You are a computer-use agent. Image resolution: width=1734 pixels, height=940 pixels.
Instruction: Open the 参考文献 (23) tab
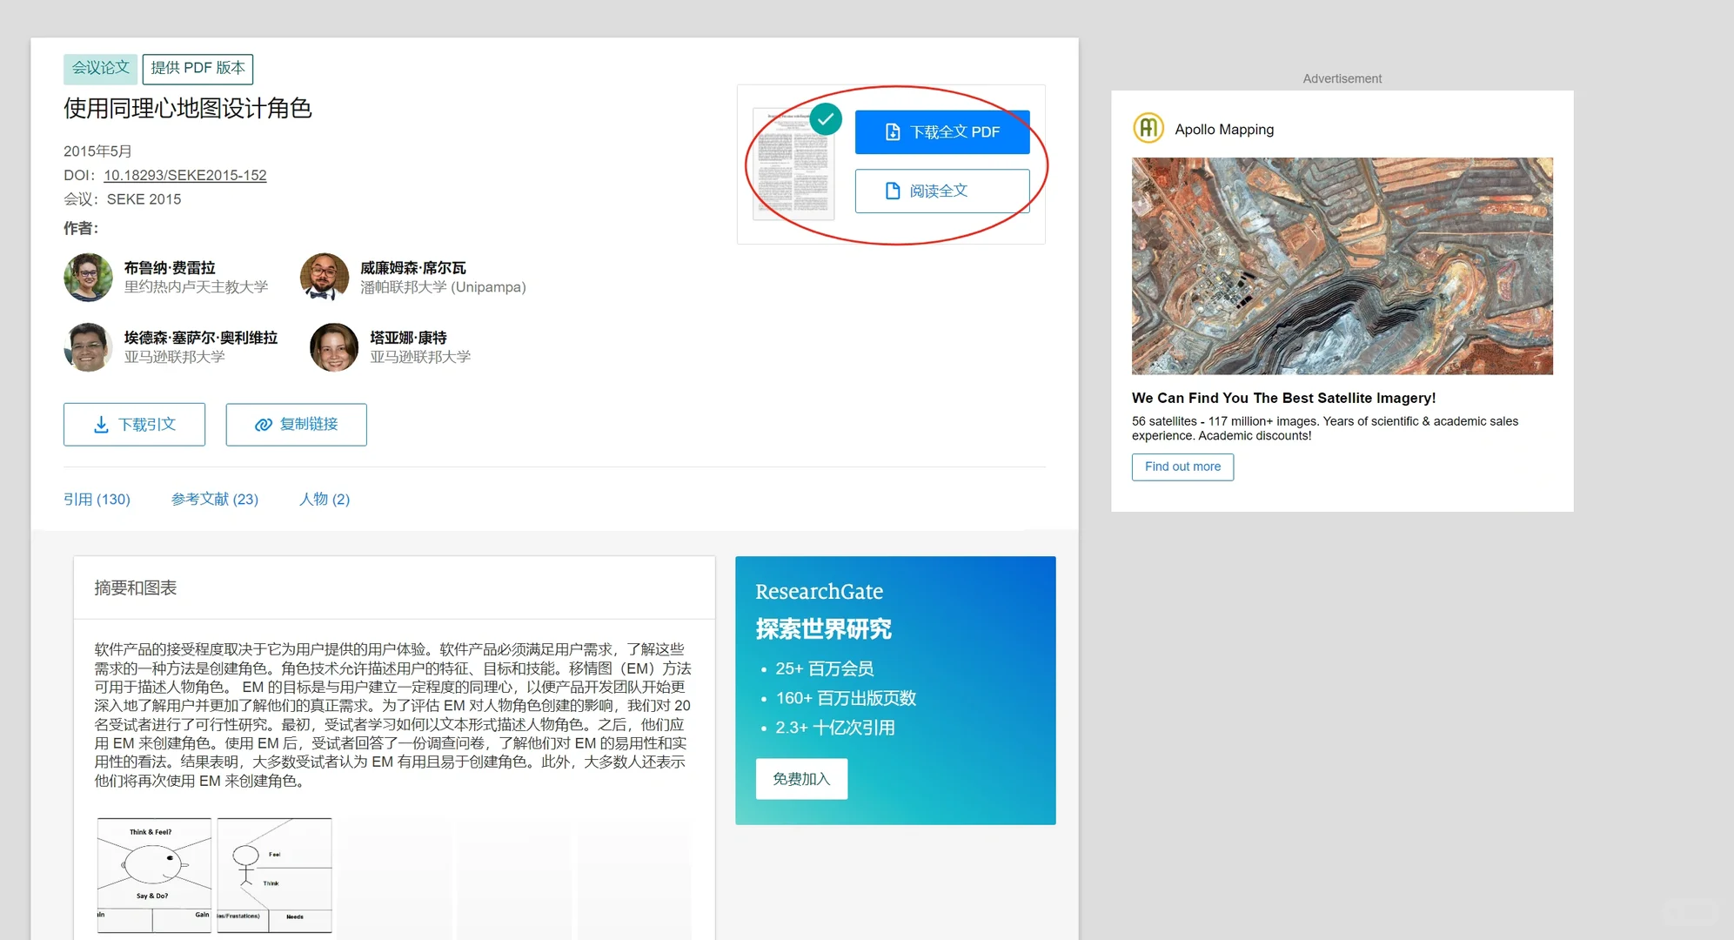point(215,499)
